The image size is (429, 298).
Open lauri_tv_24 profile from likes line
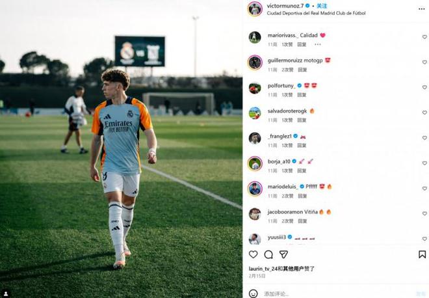(x=263, y=268)
